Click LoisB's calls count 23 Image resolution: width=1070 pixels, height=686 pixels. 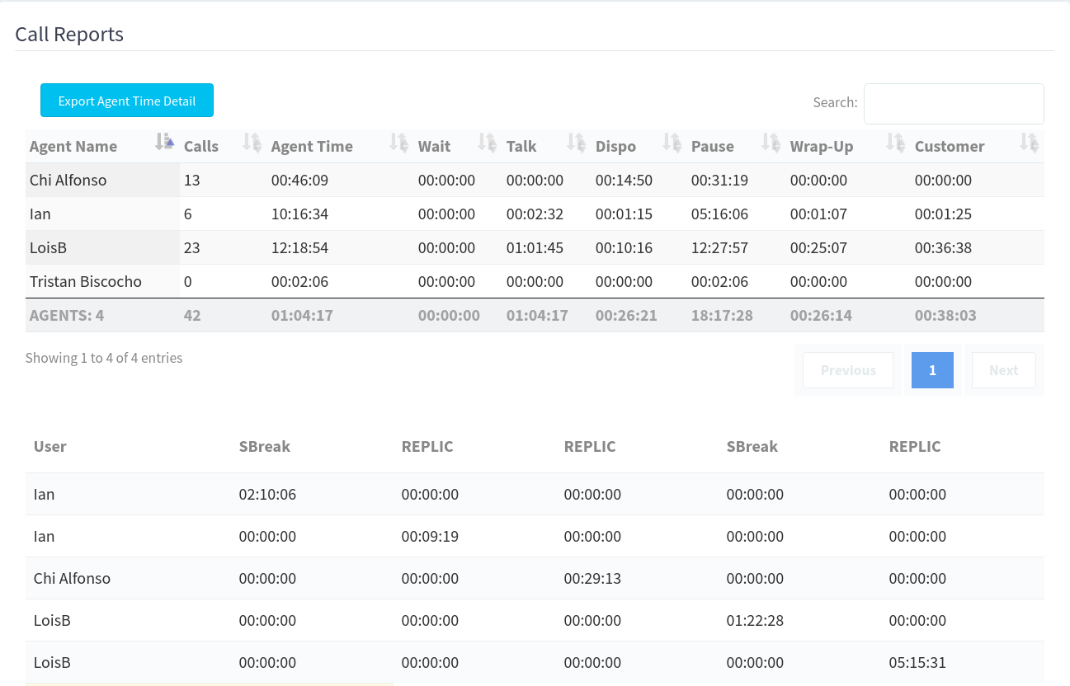(192, 247)
